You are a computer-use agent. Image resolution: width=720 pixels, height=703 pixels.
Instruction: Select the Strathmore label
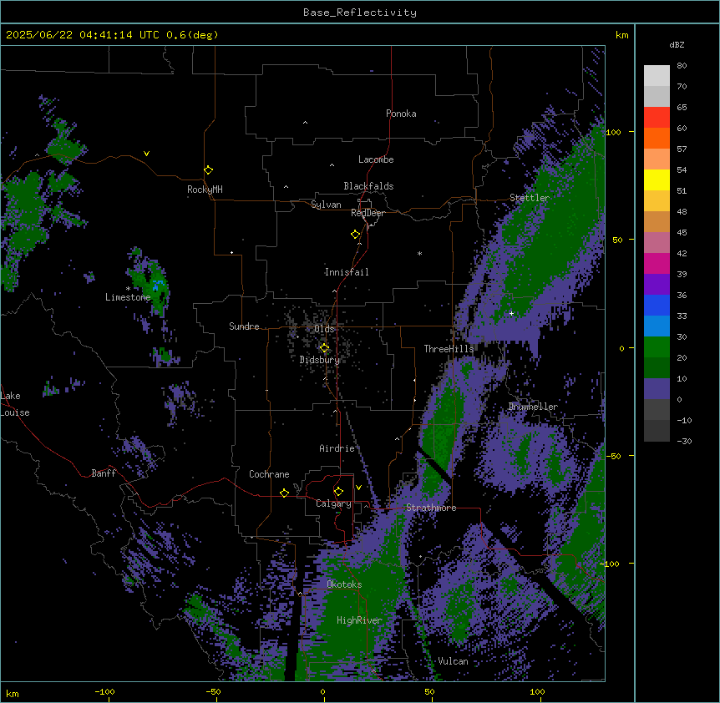(x=431, y=508)
